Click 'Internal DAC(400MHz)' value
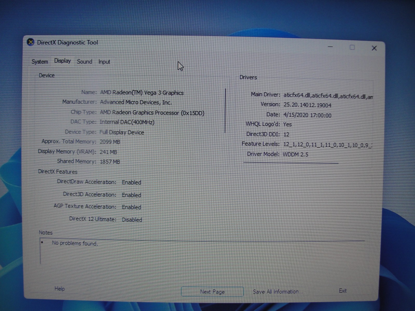Viewport: 415px width, 311px height. point(127,122)
